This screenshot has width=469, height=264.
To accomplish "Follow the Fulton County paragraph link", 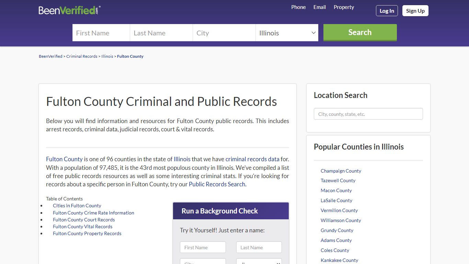I will pyautogui.click(x=64, y=159).
